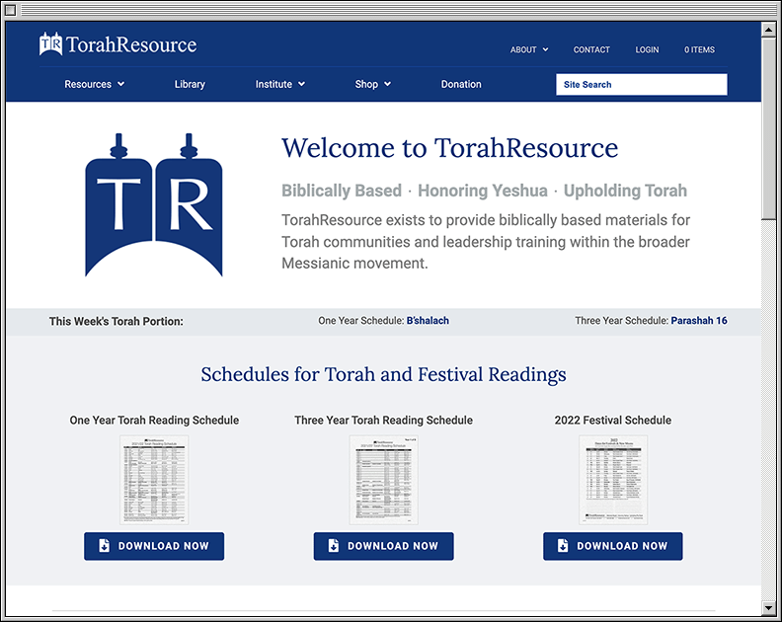Open the One Year Torah Reading Schedule thumbnail

[154, 480]
